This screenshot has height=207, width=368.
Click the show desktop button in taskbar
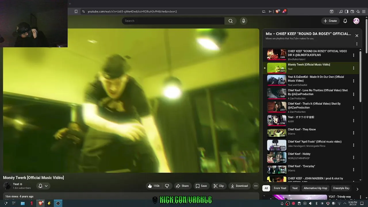362,204
